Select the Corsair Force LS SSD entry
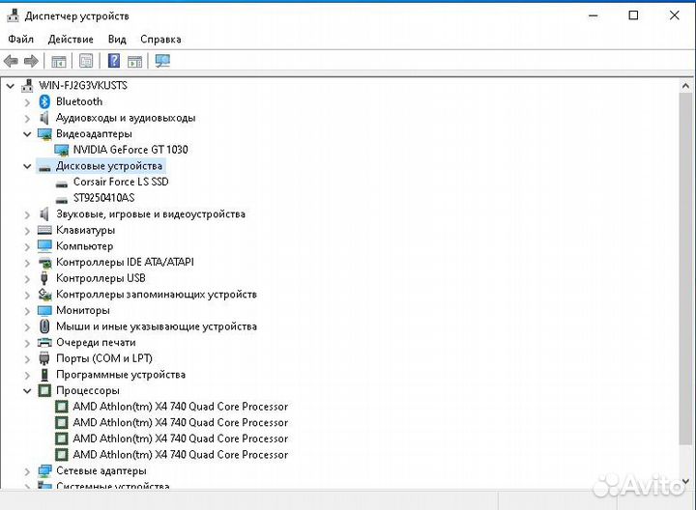Screen dimensions: 696x510 click(121, 182)
